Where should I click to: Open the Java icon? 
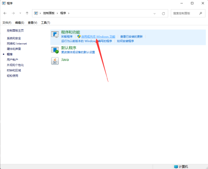[55, 61]
